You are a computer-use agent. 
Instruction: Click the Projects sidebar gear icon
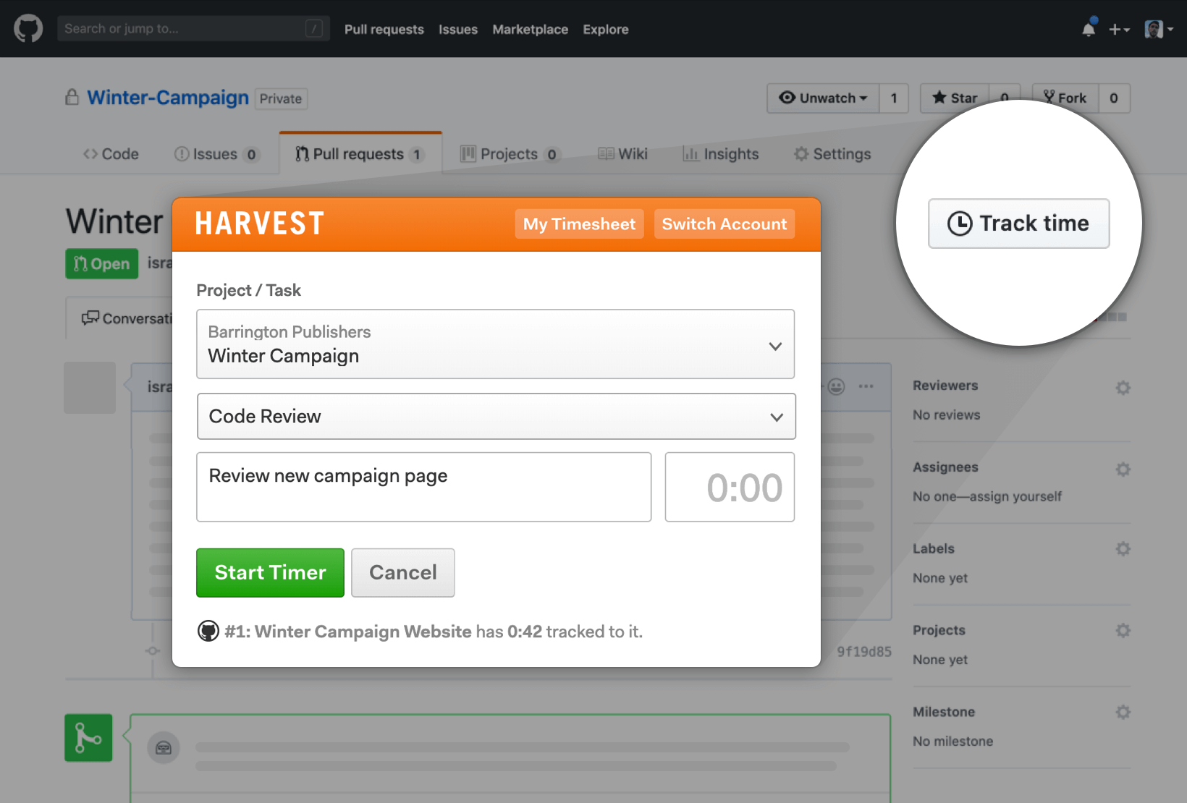coord(1123,630)
